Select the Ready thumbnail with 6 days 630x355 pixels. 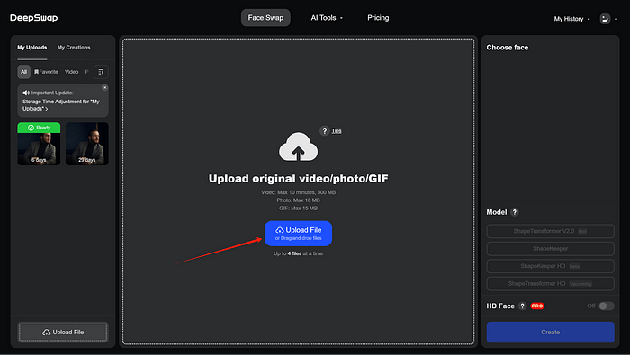[x=39, y=144]
